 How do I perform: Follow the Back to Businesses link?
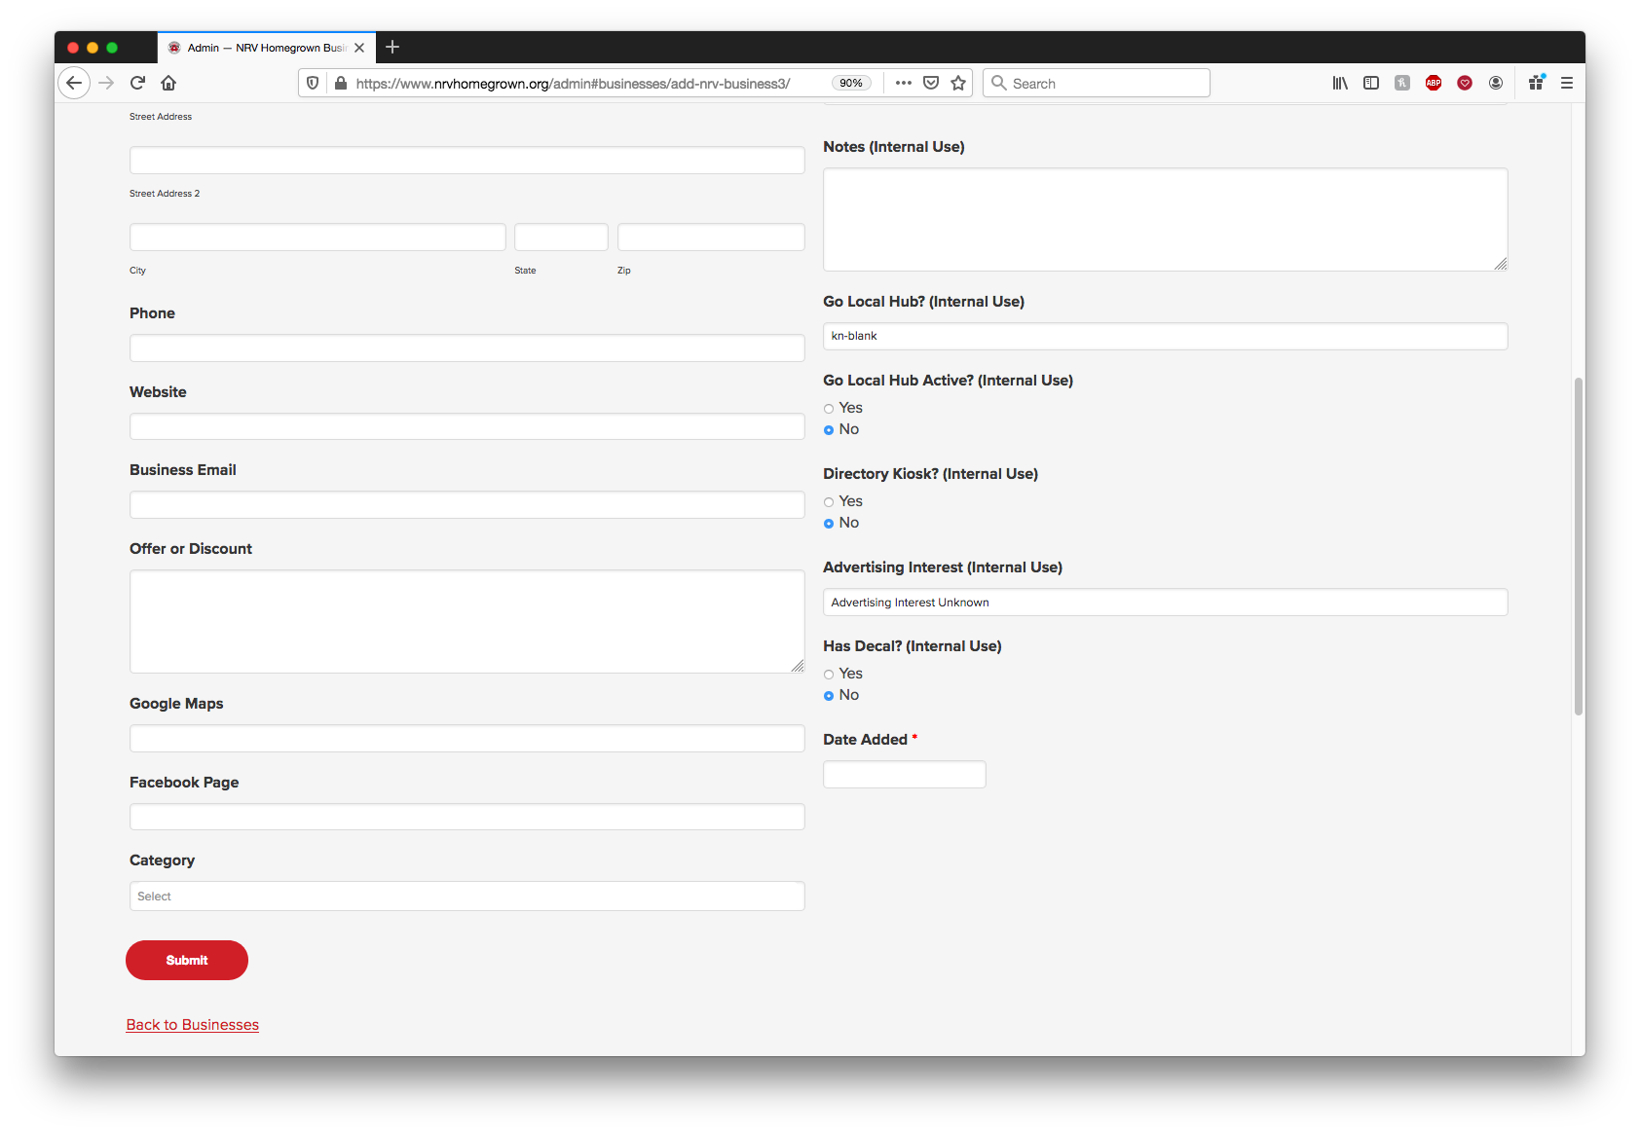(x=193, y=1025)
